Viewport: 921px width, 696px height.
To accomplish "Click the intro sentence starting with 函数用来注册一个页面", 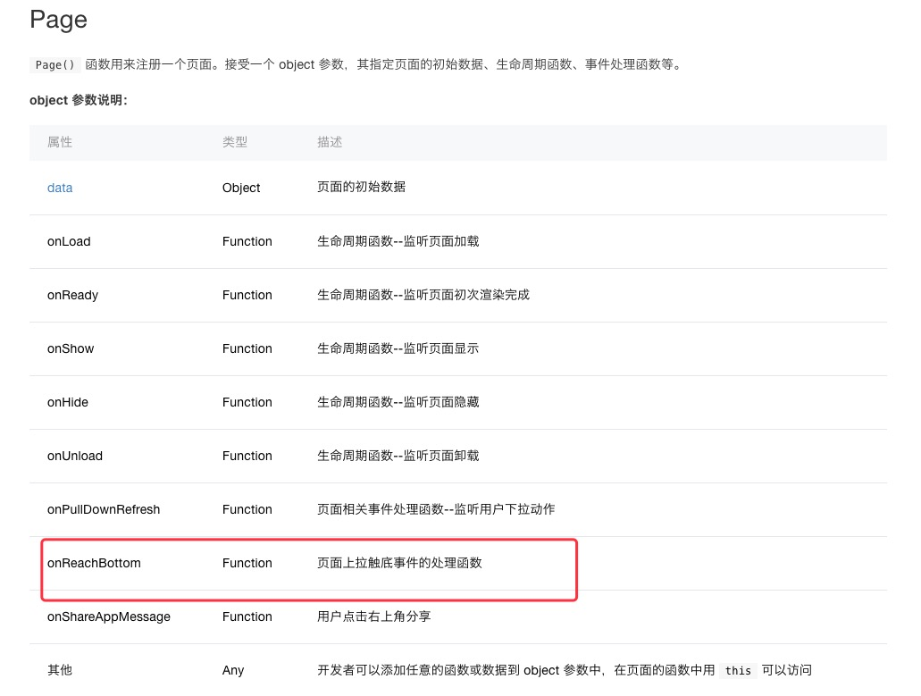I will pyautogui.click(x=385, y=64).
